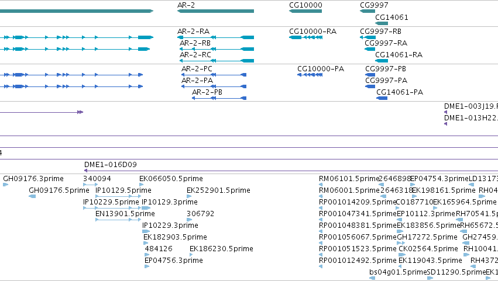Image resolution: width=498 pixels, height=281 pixels.
Task: Select the RP001014209.5prime EST label
Action: pos(358,202)
